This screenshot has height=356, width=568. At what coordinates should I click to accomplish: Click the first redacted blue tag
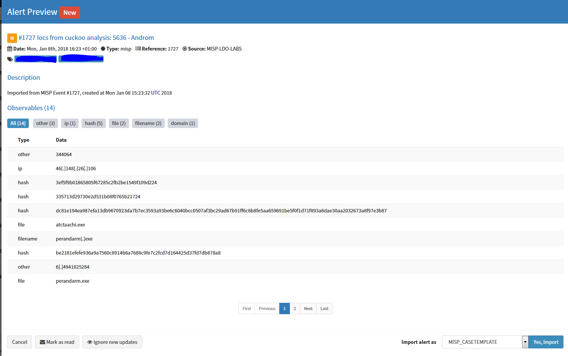pos(35,59)
